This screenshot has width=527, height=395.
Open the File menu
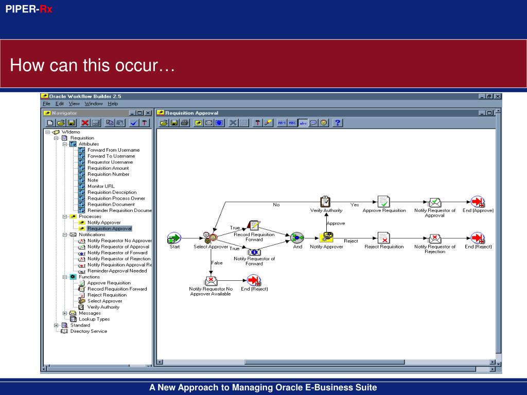pyautogui.click(x=46, y=104)
